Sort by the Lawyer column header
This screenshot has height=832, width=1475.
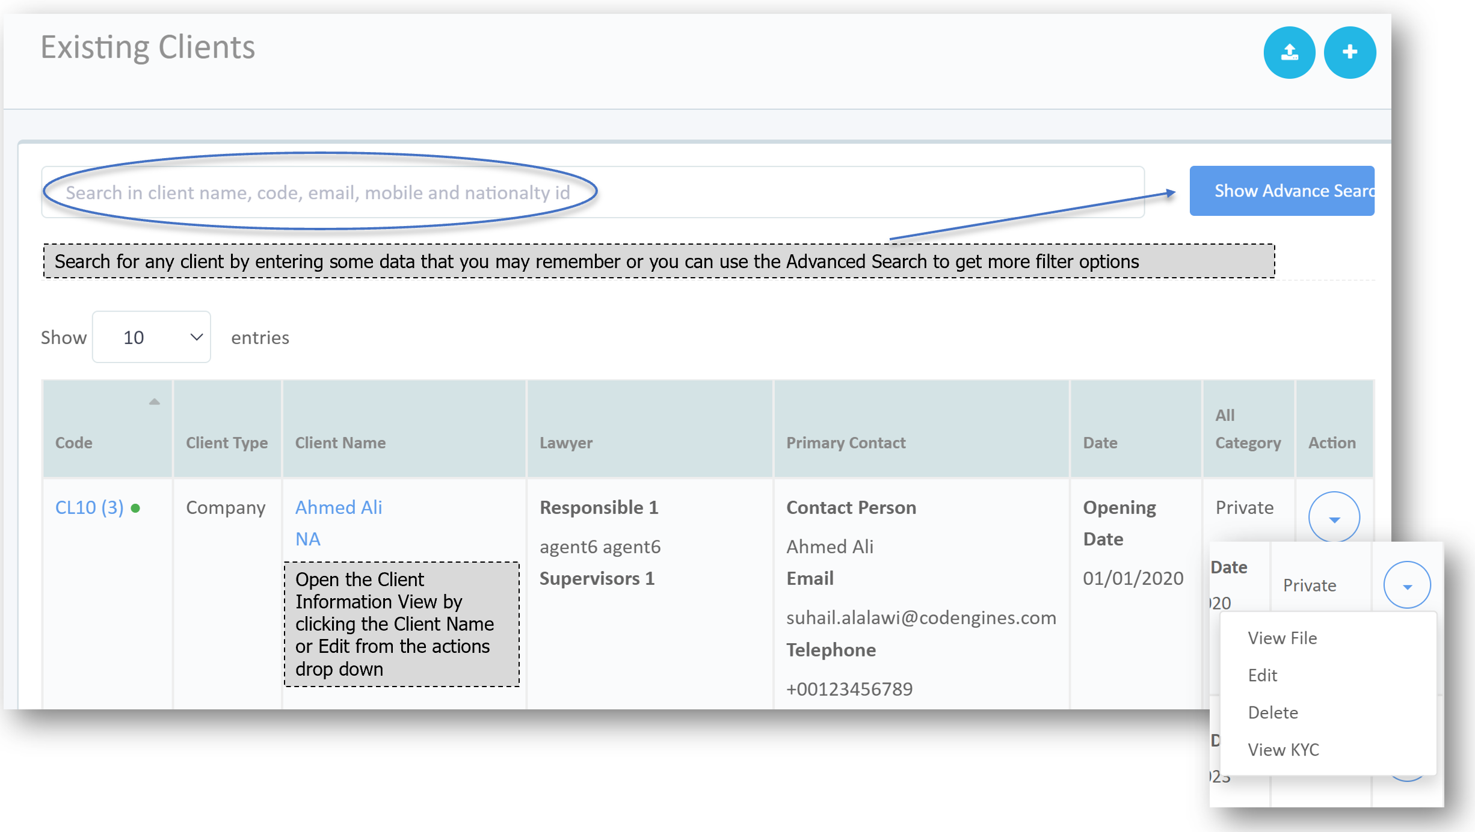(x=565, y=442)
